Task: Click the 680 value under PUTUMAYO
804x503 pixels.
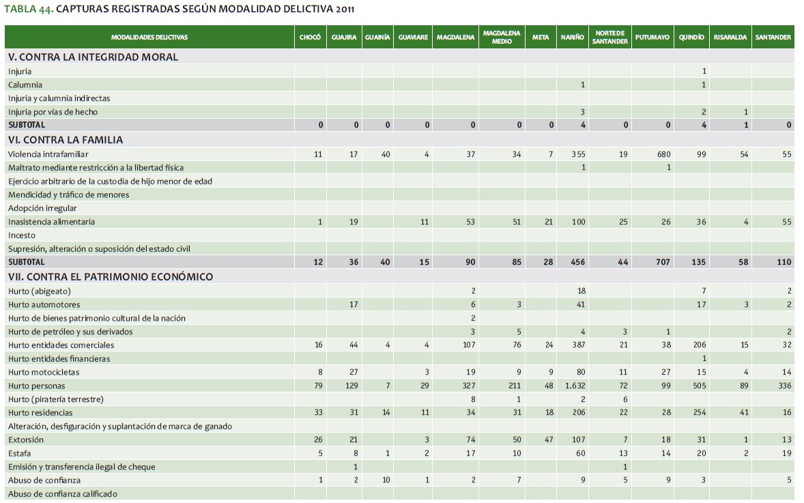Action: click(x=662, y=154)
